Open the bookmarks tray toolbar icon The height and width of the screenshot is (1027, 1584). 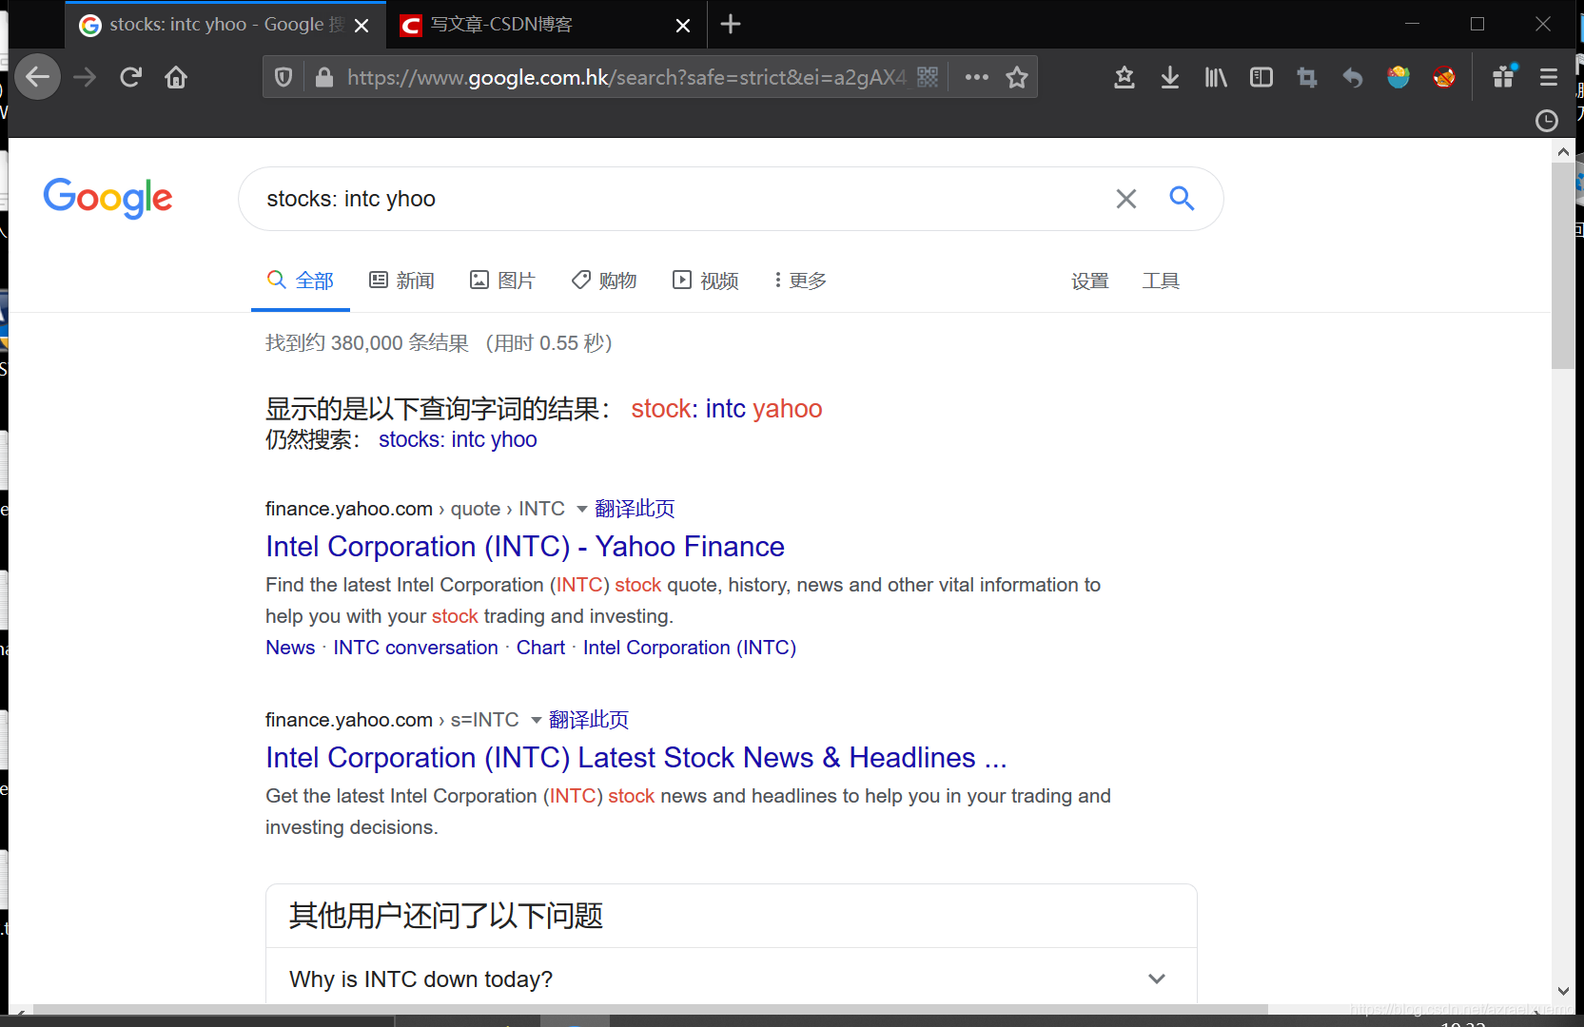(x=1124, y=77)
